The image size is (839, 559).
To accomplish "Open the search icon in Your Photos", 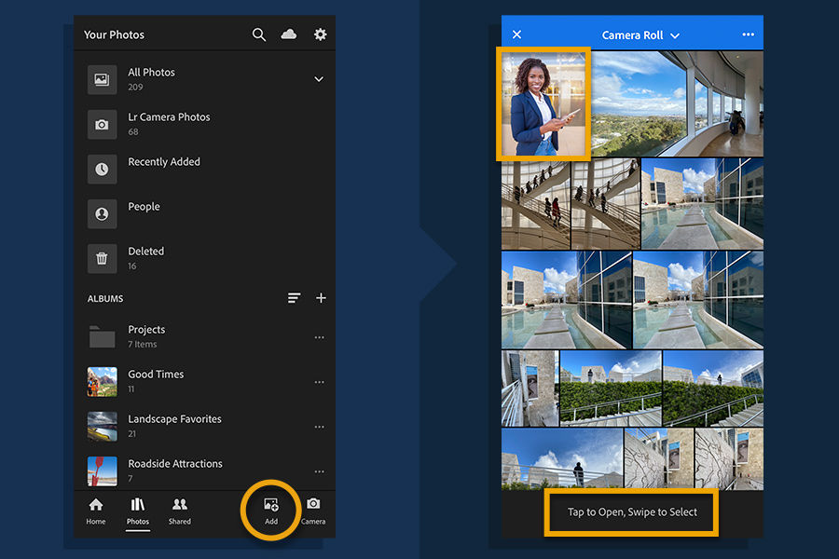I will click(258, 34).
